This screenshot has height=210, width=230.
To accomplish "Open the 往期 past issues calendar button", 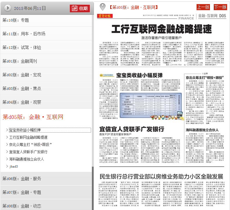I will click(x=80, y=8).
